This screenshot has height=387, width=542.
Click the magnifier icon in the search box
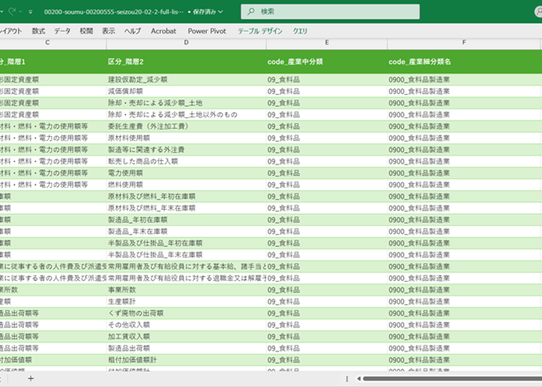click(x=251, y=11)
